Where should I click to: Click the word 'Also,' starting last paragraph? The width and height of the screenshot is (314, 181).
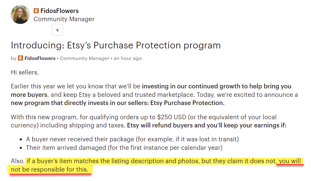click(x=18, y=161)
